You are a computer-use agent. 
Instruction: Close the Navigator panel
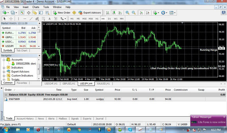39,56
